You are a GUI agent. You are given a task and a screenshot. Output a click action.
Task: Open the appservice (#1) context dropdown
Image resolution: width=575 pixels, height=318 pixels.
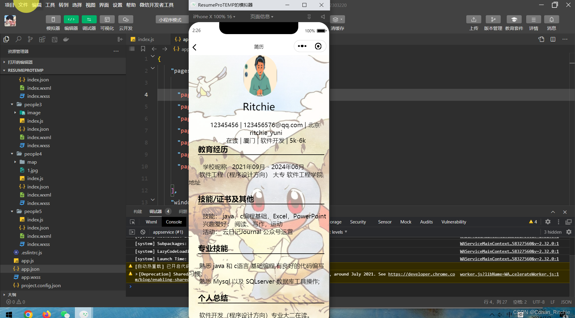168,232
